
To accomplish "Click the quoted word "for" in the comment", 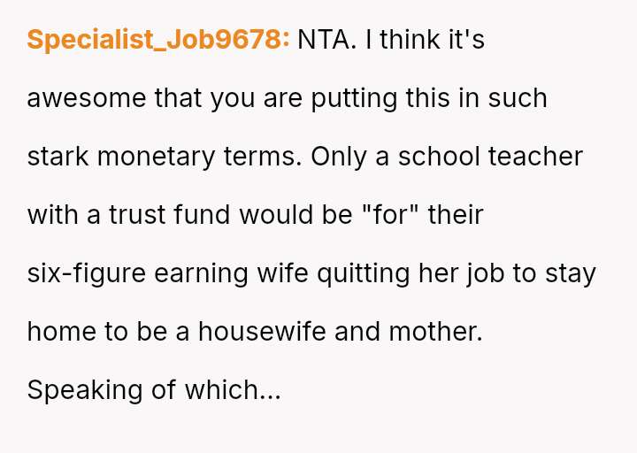I will (x=389, y=215).
